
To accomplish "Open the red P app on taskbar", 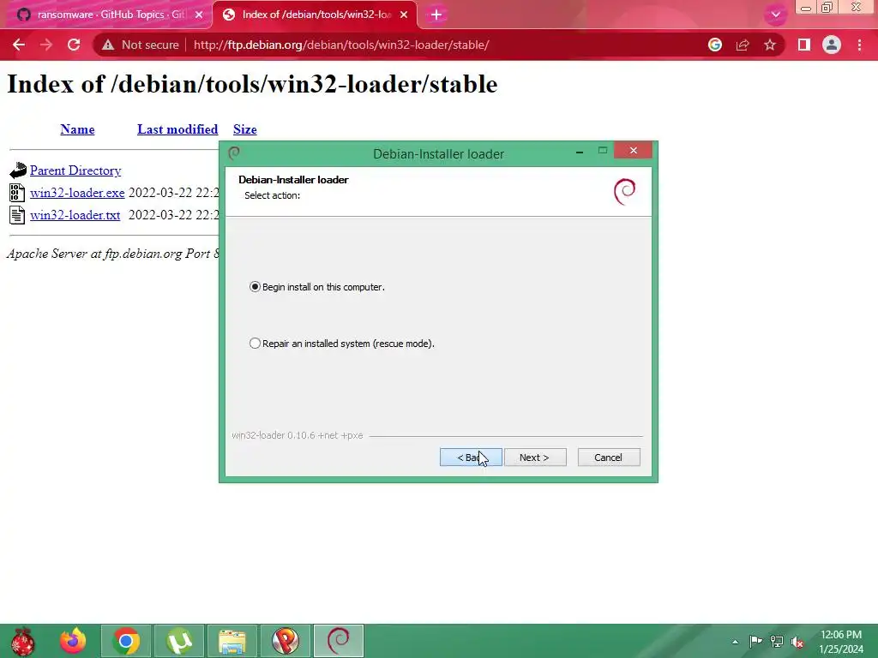I will pos(286,641).
